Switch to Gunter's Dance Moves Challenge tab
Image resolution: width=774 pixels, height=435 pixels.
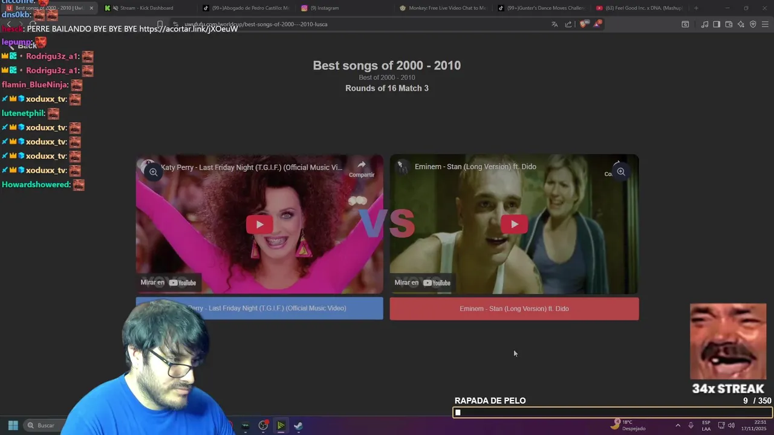(541, 8)
